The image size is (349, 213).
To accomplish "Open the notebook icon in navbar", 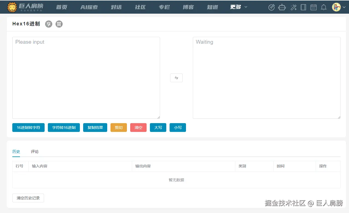I will pyautogui.click(x=303, y=7).
